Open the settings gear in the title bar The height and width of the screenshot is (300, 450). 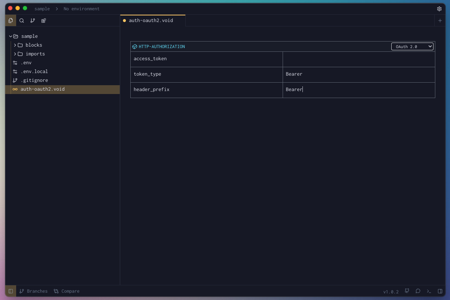pos(439,8)
